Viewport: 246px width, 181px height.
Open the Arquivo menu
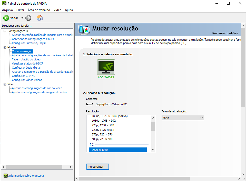click(x=7, y=10)
